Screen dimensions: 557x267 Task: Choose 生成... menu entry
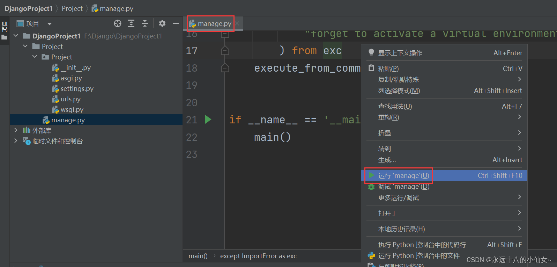[444, 160]
